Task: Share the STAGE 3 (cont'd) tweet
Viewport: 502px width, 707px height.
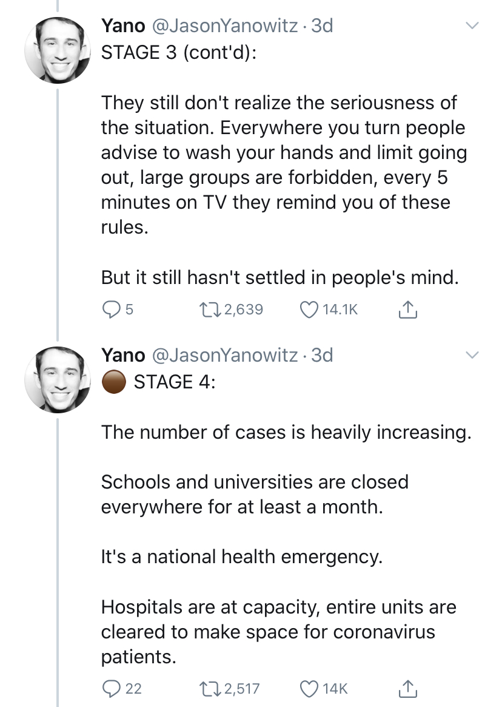Action: [407, 310]
